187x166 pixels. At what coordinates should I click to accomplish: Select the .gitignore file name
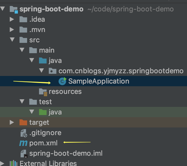tap(45, 133)
